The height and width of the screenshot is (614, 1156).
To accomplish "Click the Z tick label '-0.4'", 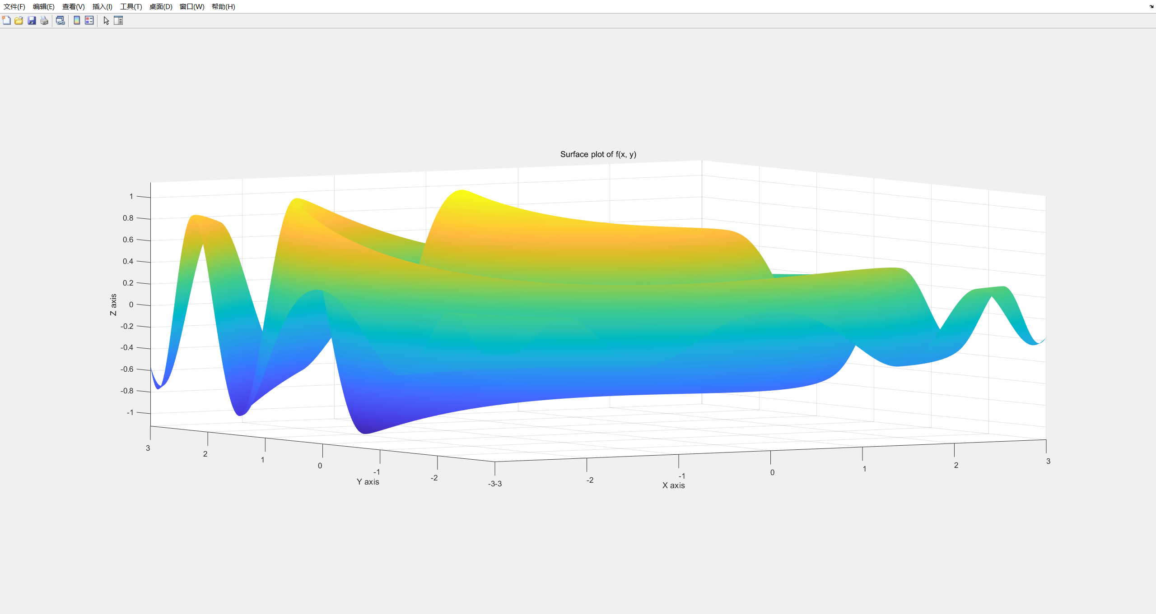I will (x=127, y=347).
